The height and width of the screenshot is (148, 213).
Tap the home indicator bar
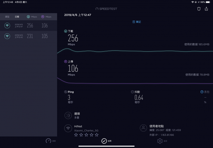(106, 146)
